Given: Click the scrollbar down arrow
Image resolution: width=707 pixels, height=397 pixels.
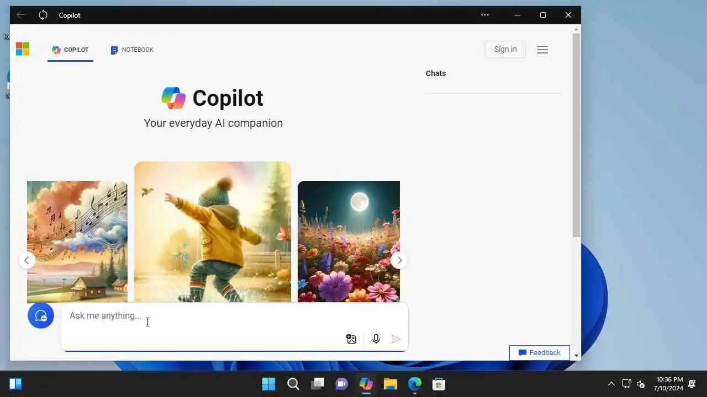Looking at the screenshot, I should pyautogui.click(x=576, y=356).
